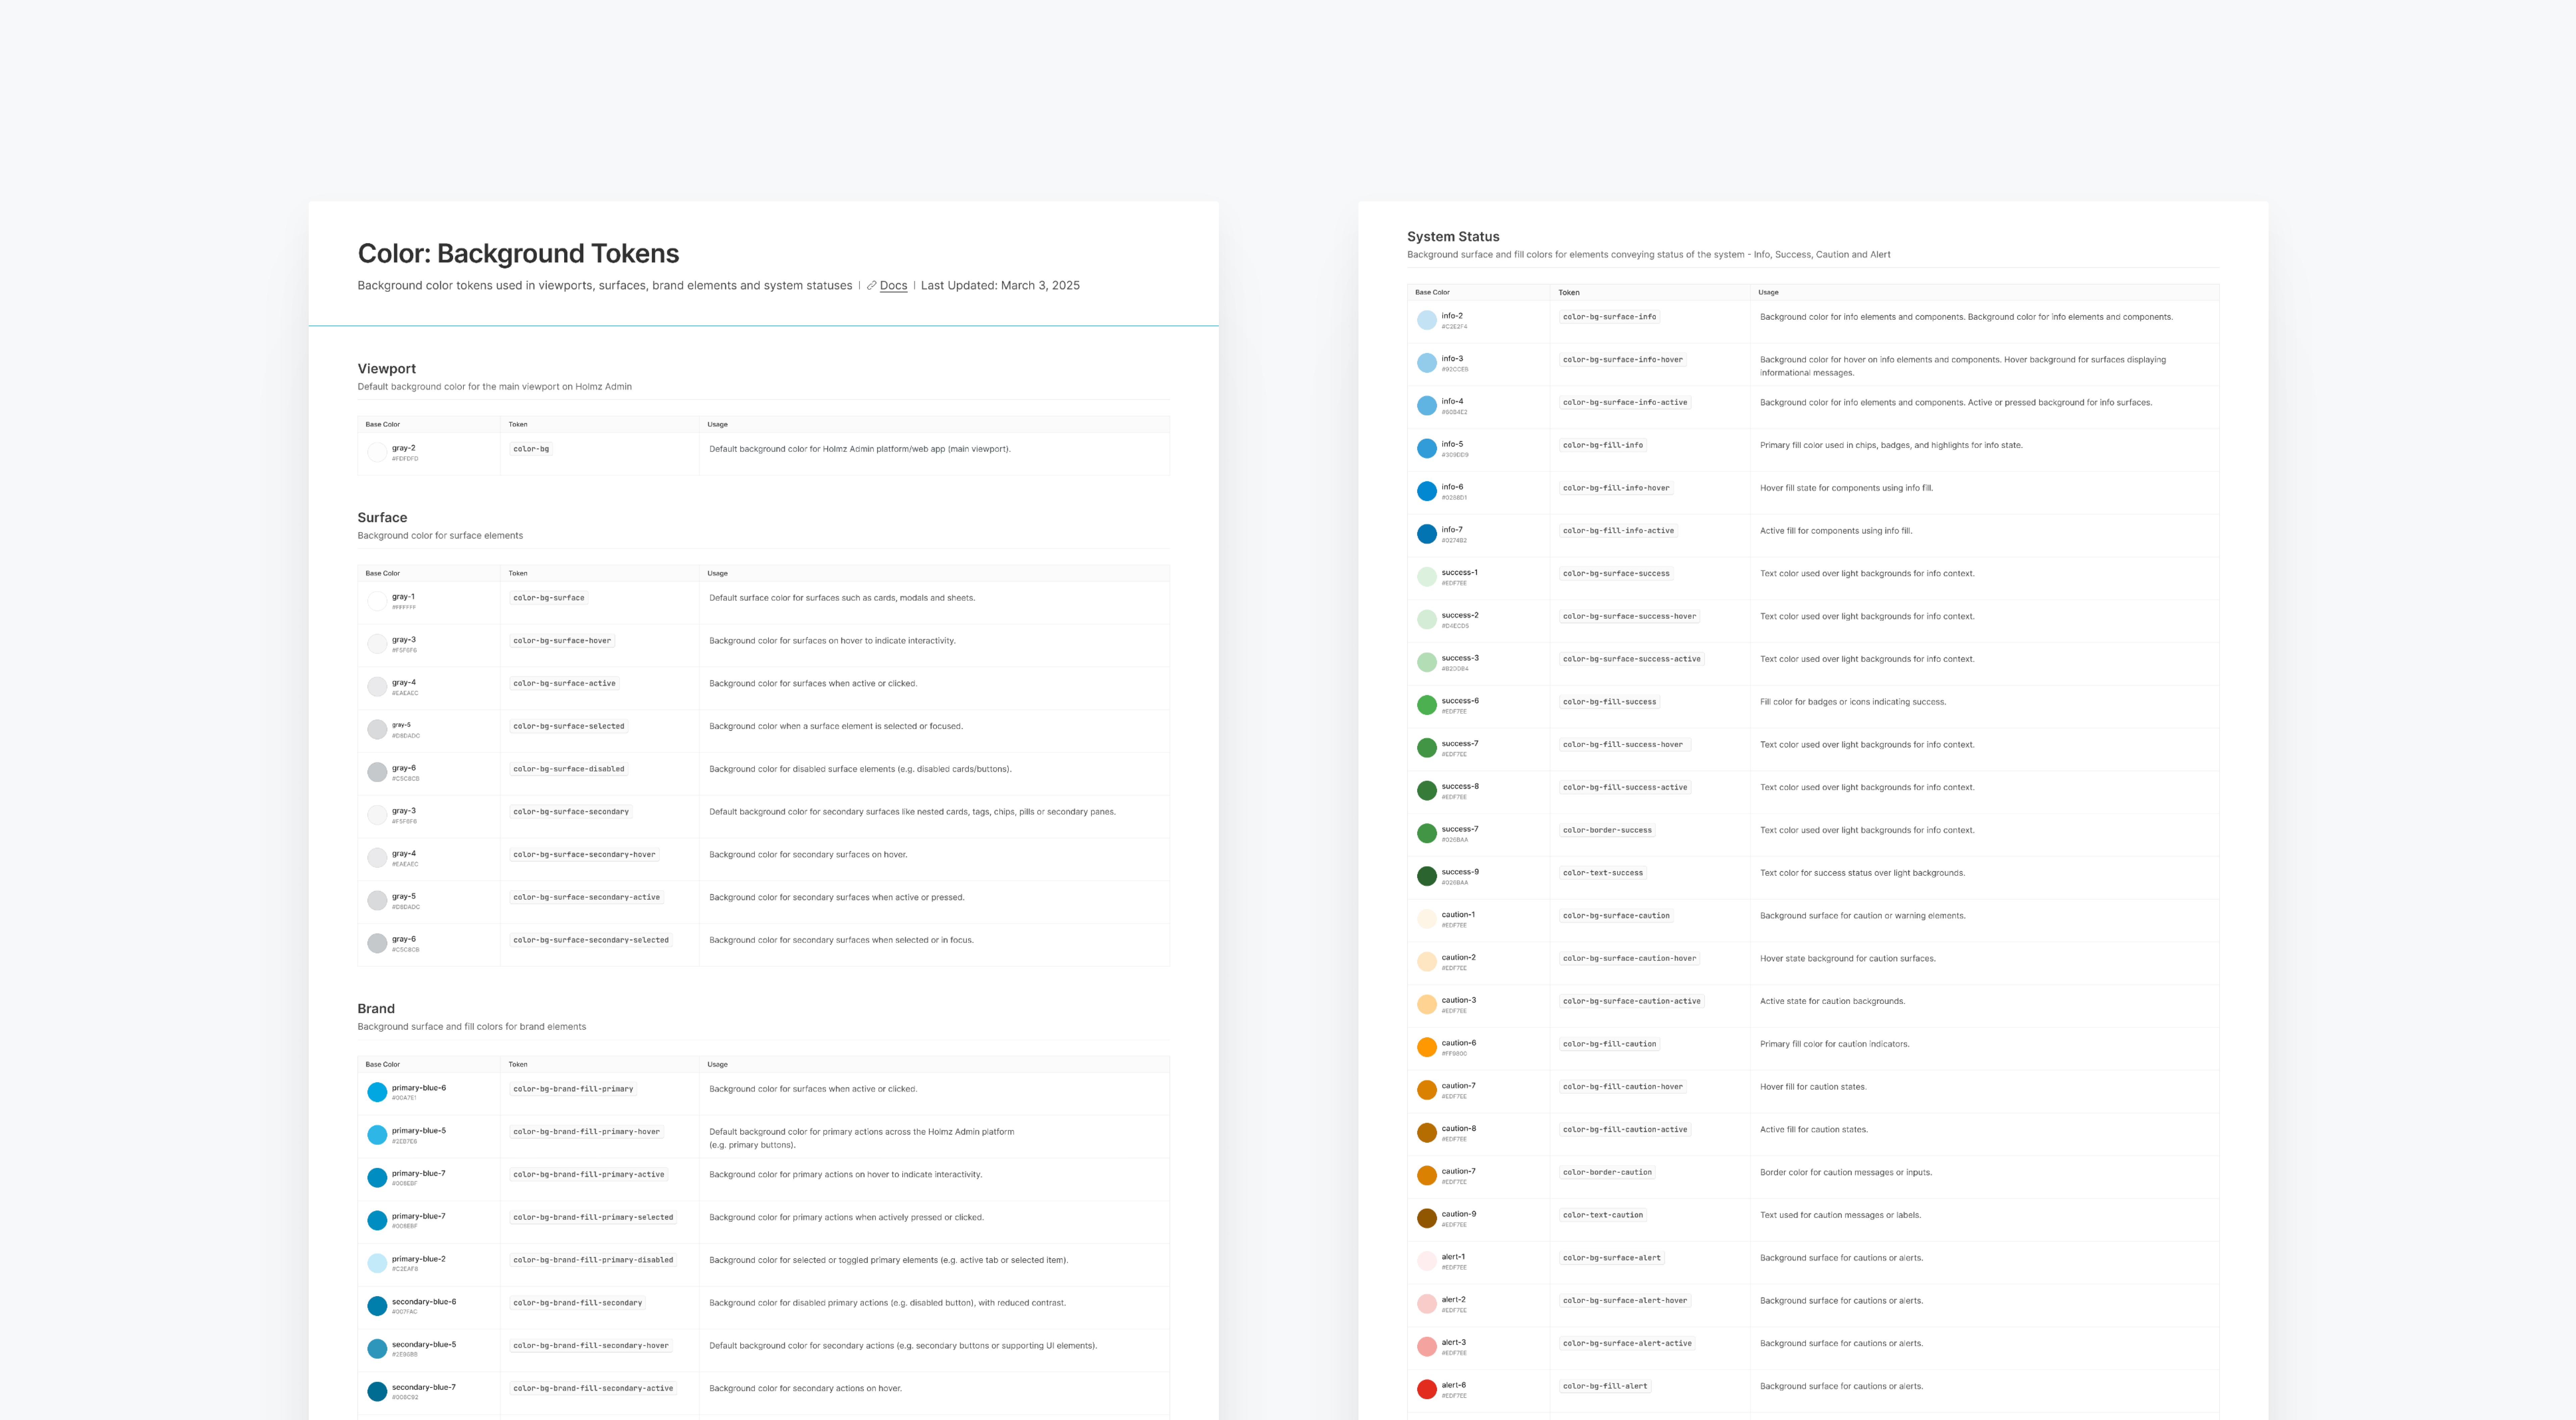Pick the success-9 dark green swatch

point(1427,876)
